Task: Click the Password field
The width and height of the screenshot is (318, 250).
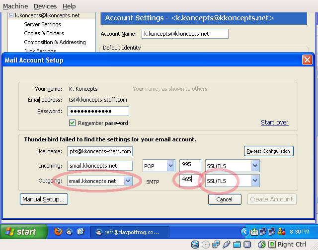Action: [98, 111]
